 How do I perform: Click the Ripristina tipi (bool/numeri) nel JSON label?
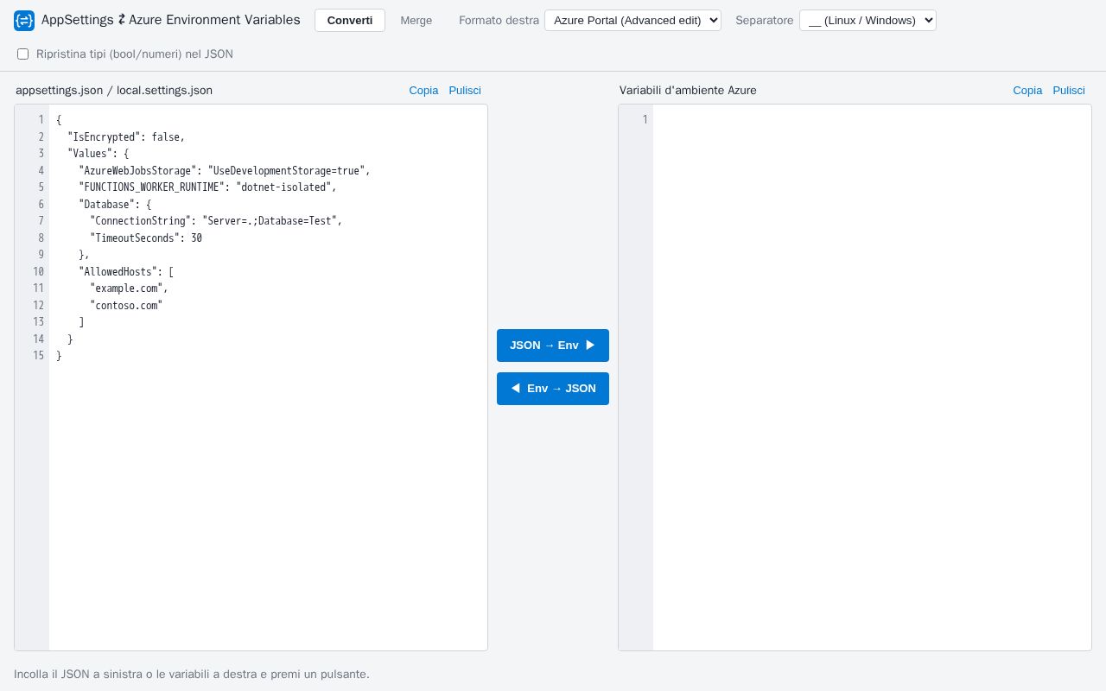point(135,54)
